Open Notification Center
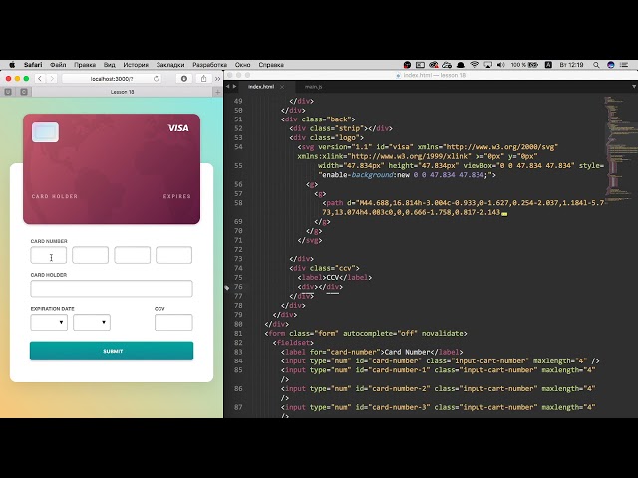This screenshot has width=638, height=478. [x=624, y=65]
